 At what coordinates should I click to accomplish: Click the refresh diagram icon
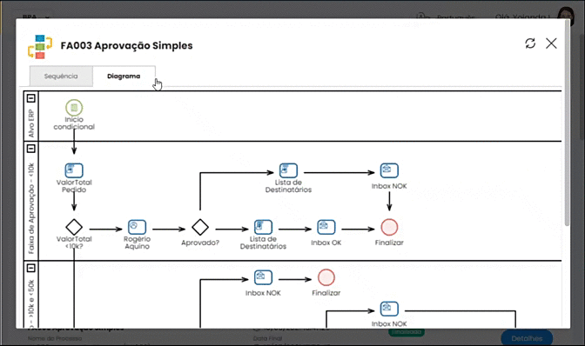(x=530, y=43)
